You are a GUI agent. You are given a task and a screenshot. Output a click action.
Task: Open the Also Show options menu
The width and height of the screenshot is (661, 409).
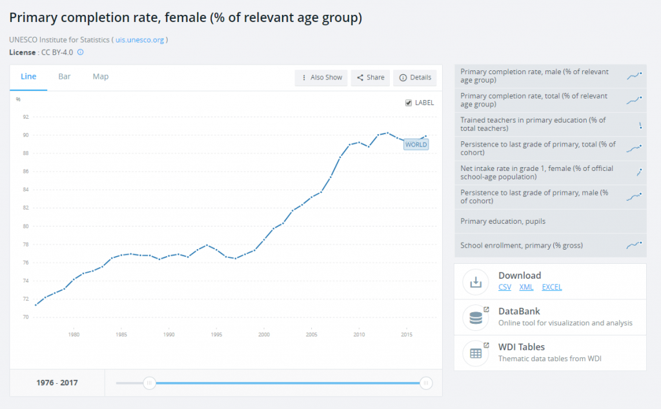321,77
